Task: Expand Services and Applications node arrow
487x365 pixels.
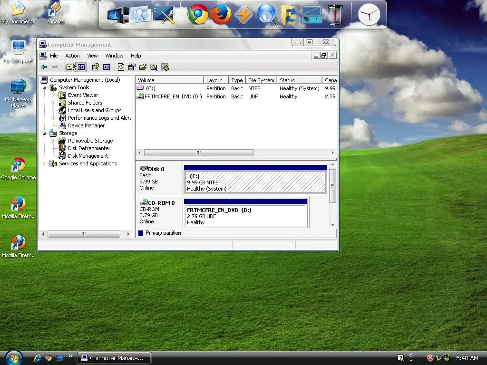Action: coord(44,163)
